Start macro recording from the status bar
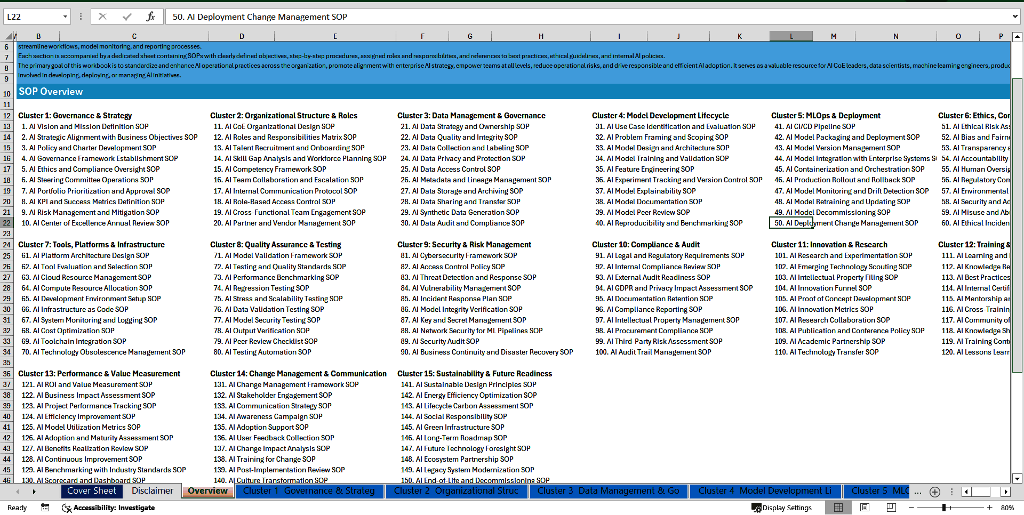 (x=45, y=508)
